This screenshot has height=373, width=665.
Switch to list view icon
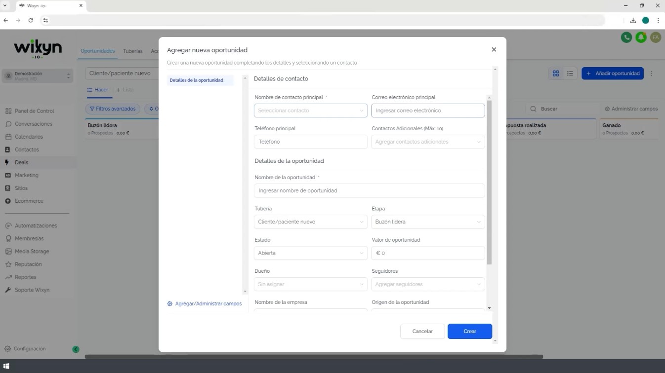tap(570, 74)
